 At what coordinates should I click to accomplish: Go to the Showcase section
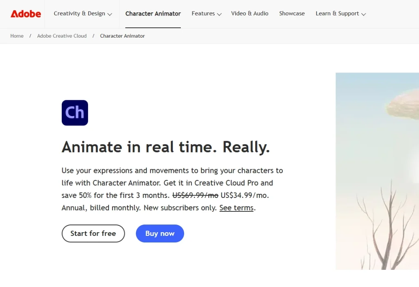[x=292, y=13]
